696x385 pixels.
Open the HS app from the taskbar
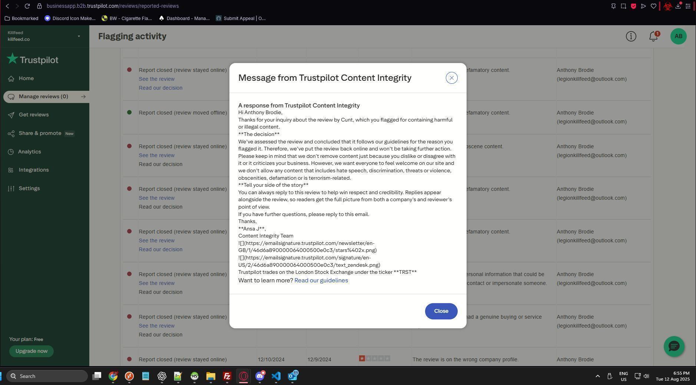[x=195, y=376]
